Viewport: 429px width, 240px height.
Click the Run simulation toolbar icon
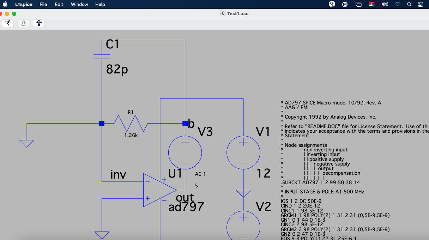point(8,23)
